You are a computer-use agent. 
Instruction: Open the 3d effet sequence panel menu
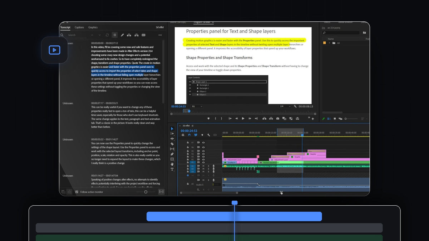pyautogui.click(x=192, y=126)
